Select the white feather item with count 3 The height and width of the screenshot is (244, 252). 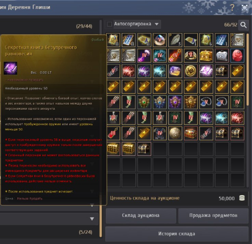coord(175,40)
